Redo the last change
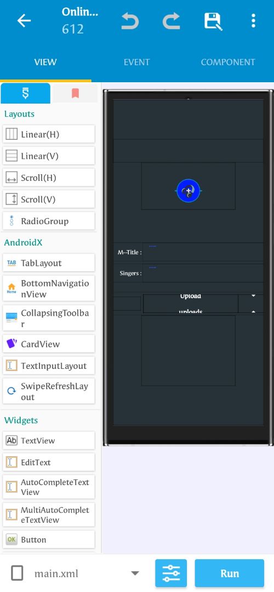274x592 pixels. [x=171, y=21]
